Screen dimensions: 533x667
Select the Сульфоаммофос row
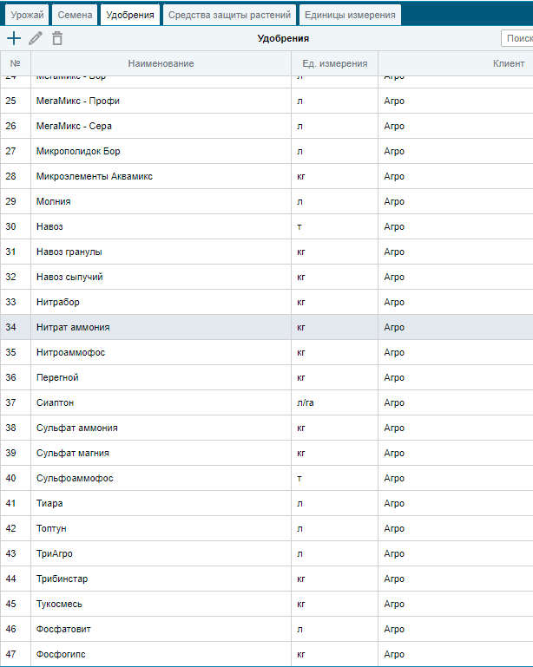point(266,478)
